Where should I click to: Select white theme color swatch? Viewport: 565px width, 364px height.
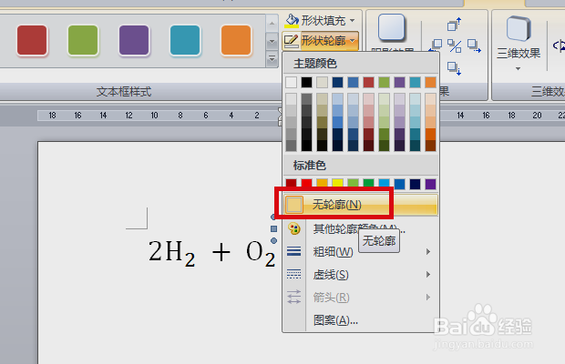click(291, 83)
